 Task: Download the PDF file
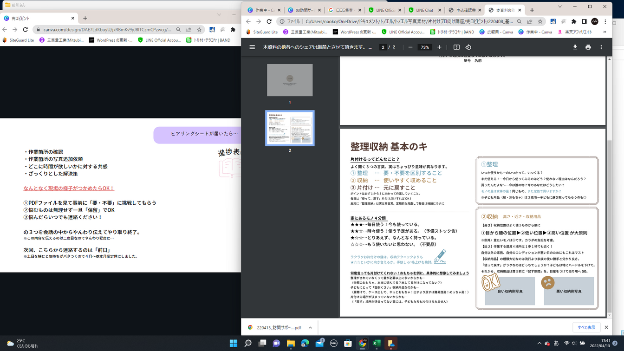[575, 47]
